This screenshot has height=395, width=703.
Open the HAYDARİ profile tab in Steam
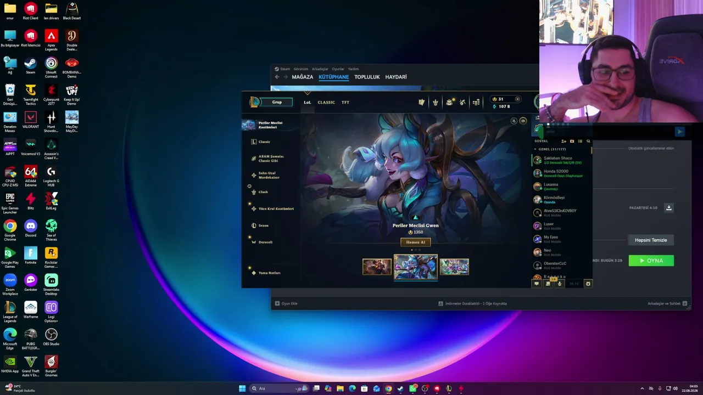396,77
